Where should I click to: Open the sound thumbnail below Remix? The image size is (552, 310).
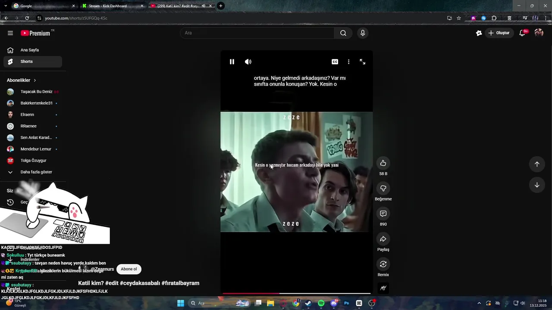383,288
